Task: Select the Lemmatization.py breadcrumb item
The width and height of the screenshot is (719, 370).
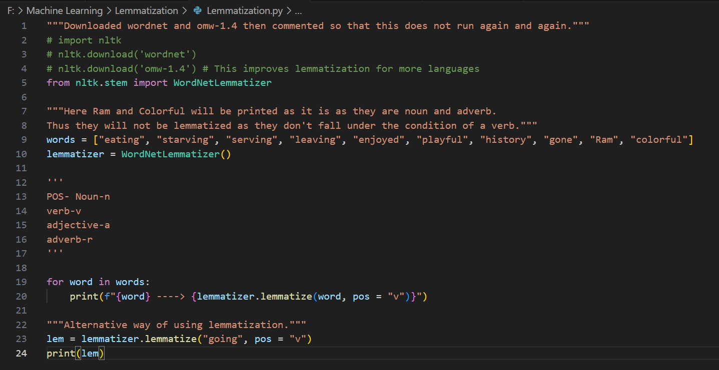Action: click(x=245, y=10)
